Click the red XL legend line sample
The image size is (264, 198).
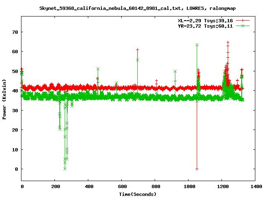pos(243,21)
